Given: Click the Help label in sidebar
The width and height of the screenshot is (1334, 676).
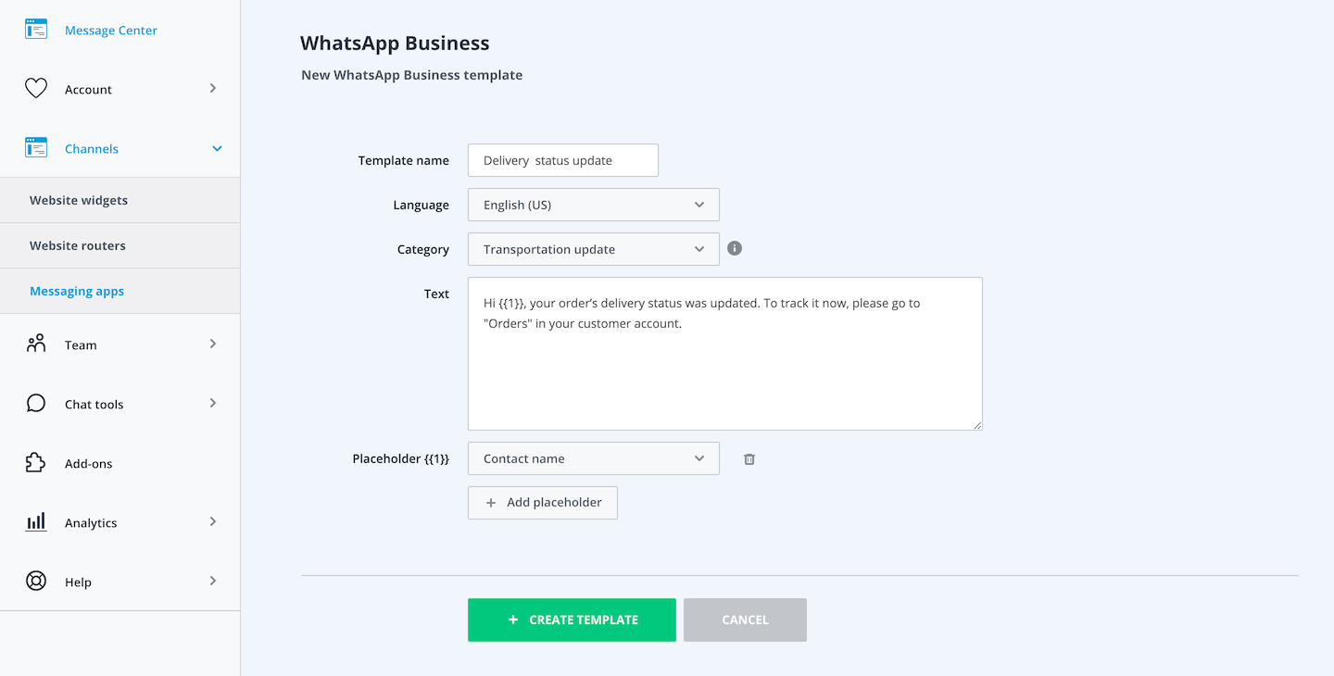Looking at the screenshot, I should [78, 582].
